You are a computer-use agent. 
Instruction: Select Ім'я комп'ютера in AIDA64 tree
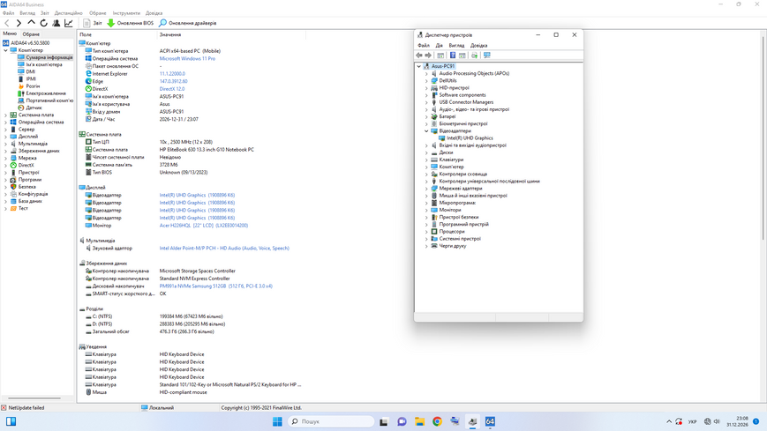pos(44,64)
